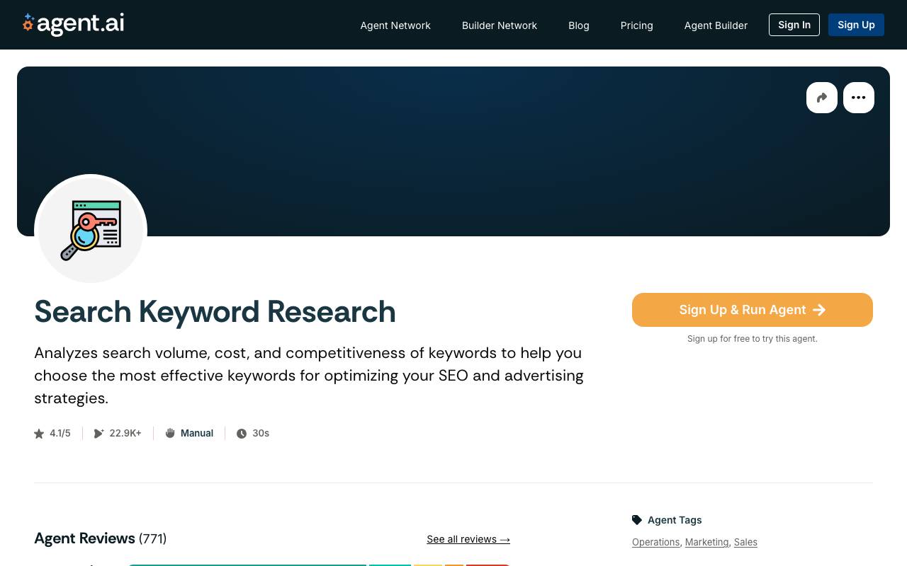907x566 pixels.
Task: Click the agent.ai logo
Action: click(x=73, y=24)
